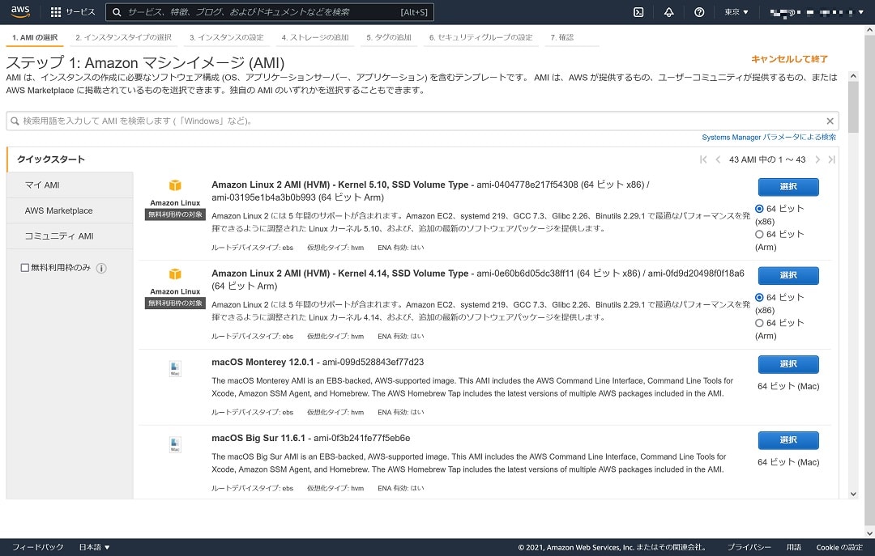Click the Mac icon for macOS Monterey AMI
The image size is (875, 556).
click(x=175, y=368)
